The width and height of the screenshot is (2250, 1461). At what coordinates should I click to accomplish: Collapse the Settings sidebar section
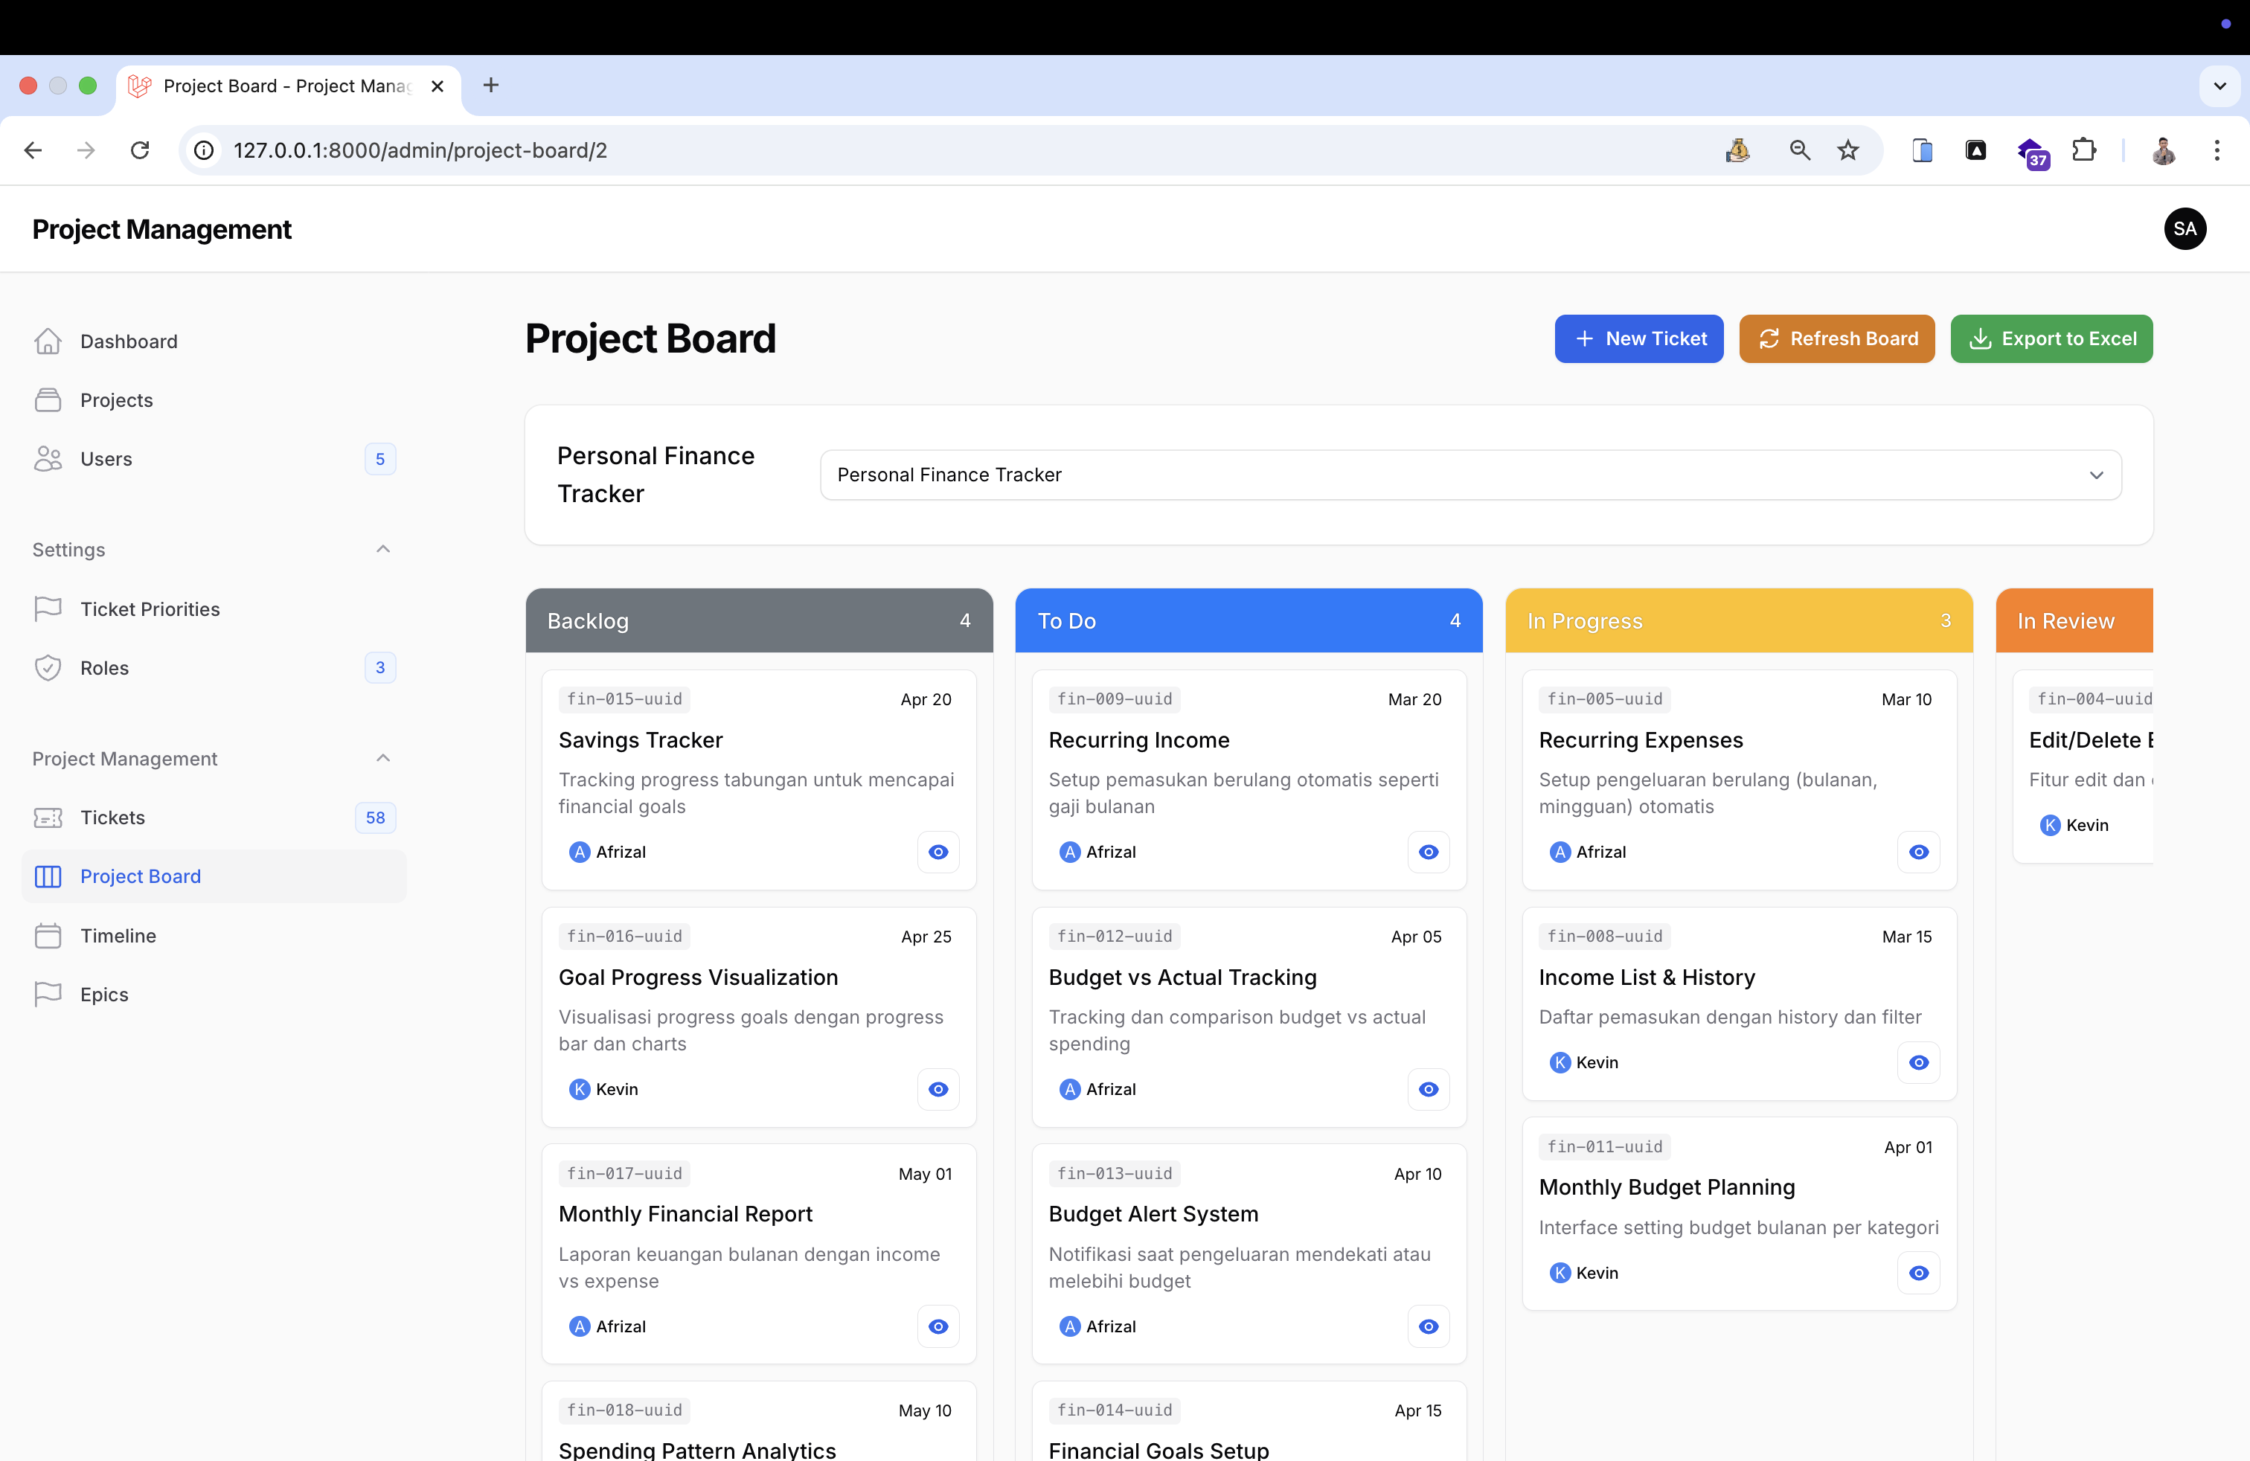pyautogui.click(x=383, y=549)
